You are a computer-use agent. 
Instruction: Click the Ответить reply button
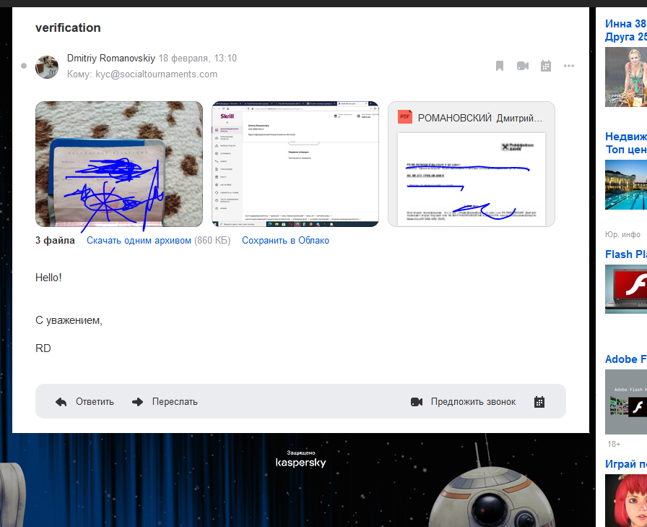[84, 401]
